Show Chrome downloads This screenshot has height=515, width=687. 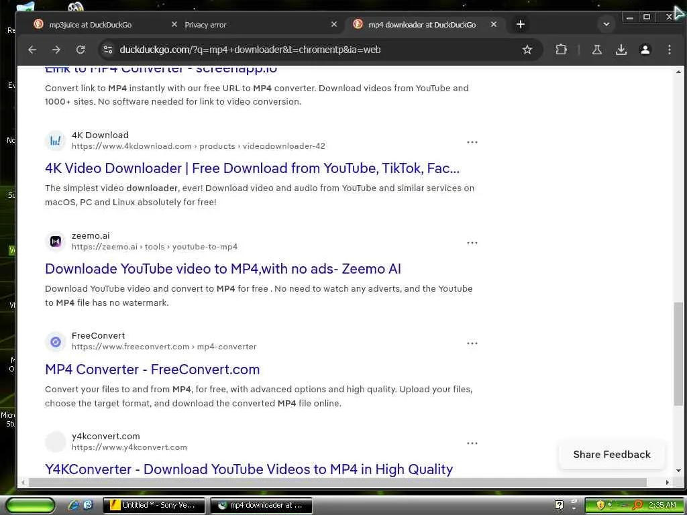(x=621, y=50)
